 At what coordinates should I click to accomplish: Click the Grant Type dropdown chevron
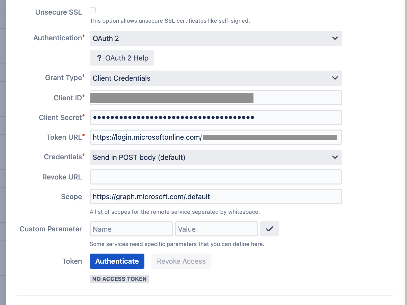click(335, 78)
